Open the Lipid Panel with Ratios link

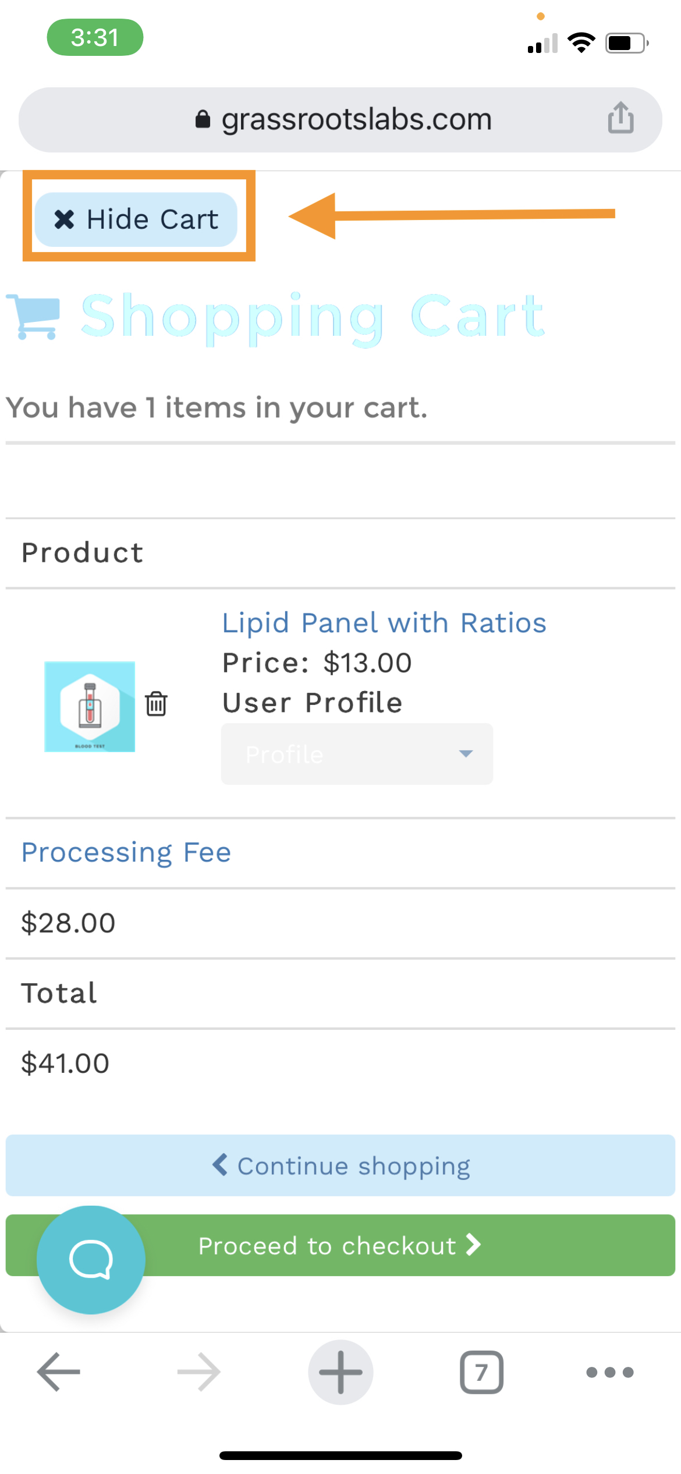click(x=384, y=622)
